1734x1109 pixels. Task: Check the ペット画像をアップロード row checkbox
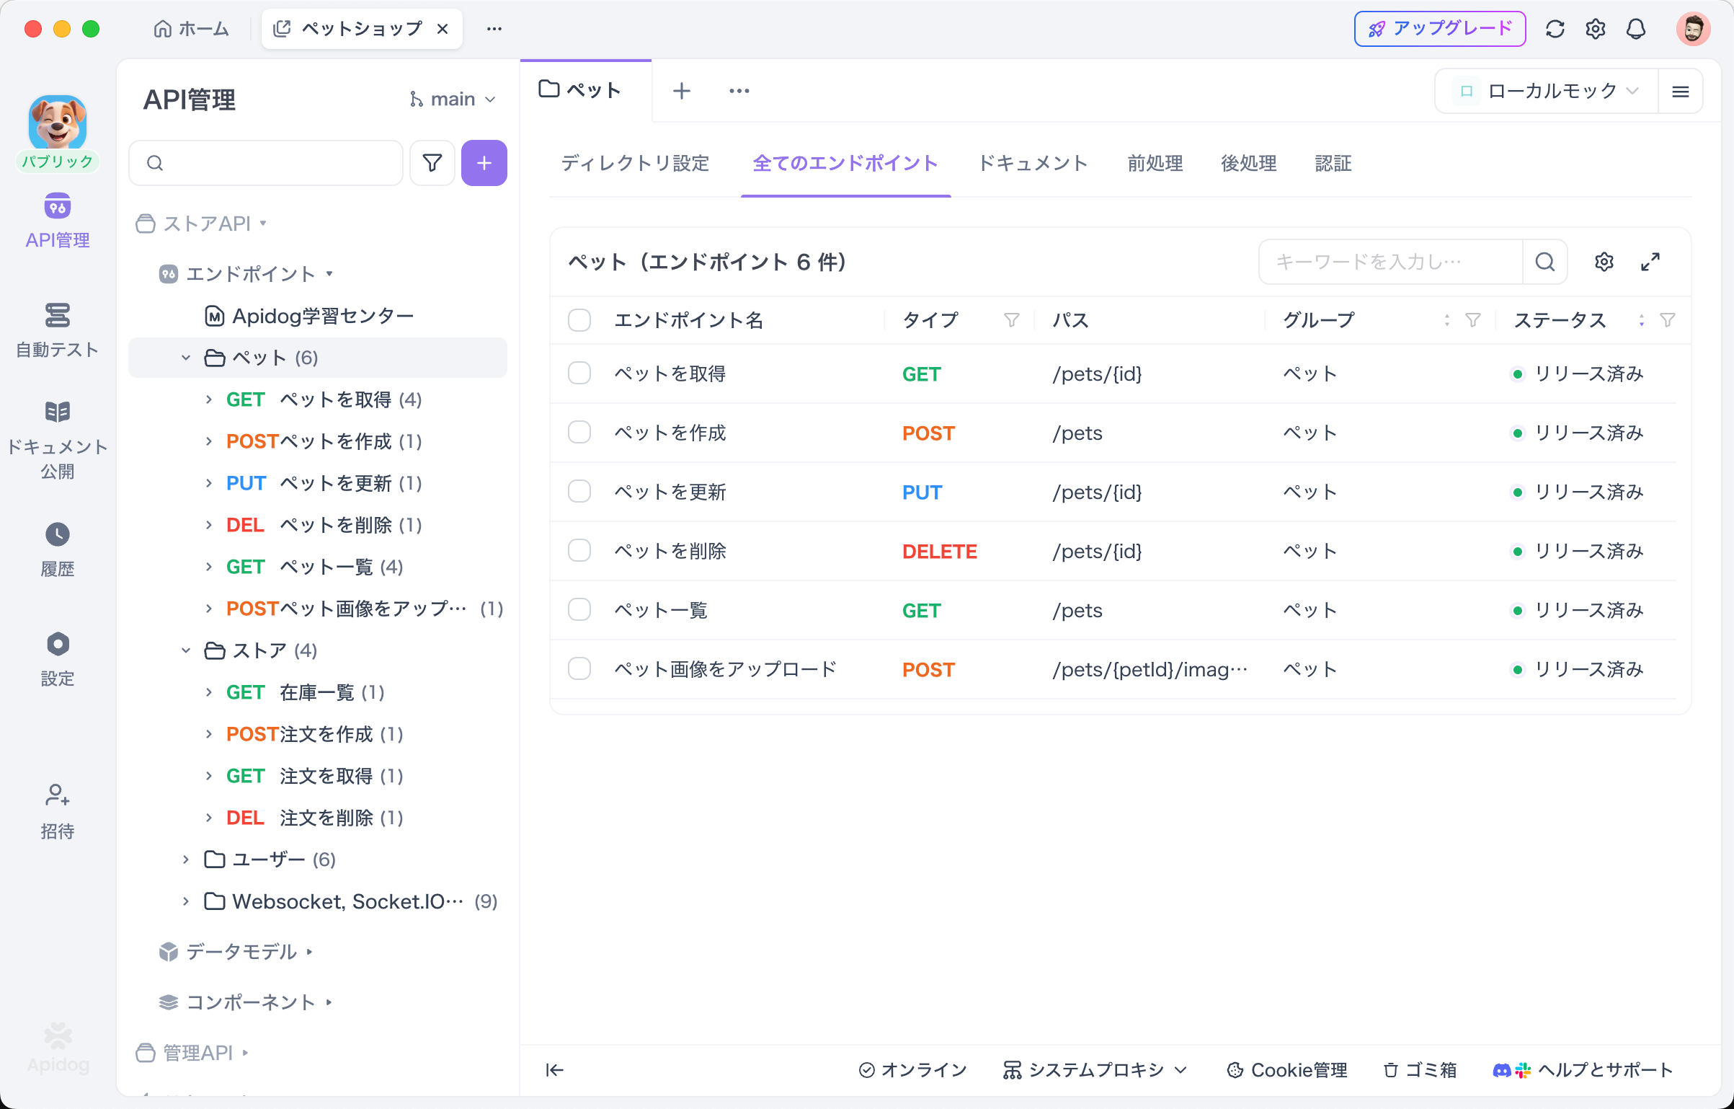[579, 669]
